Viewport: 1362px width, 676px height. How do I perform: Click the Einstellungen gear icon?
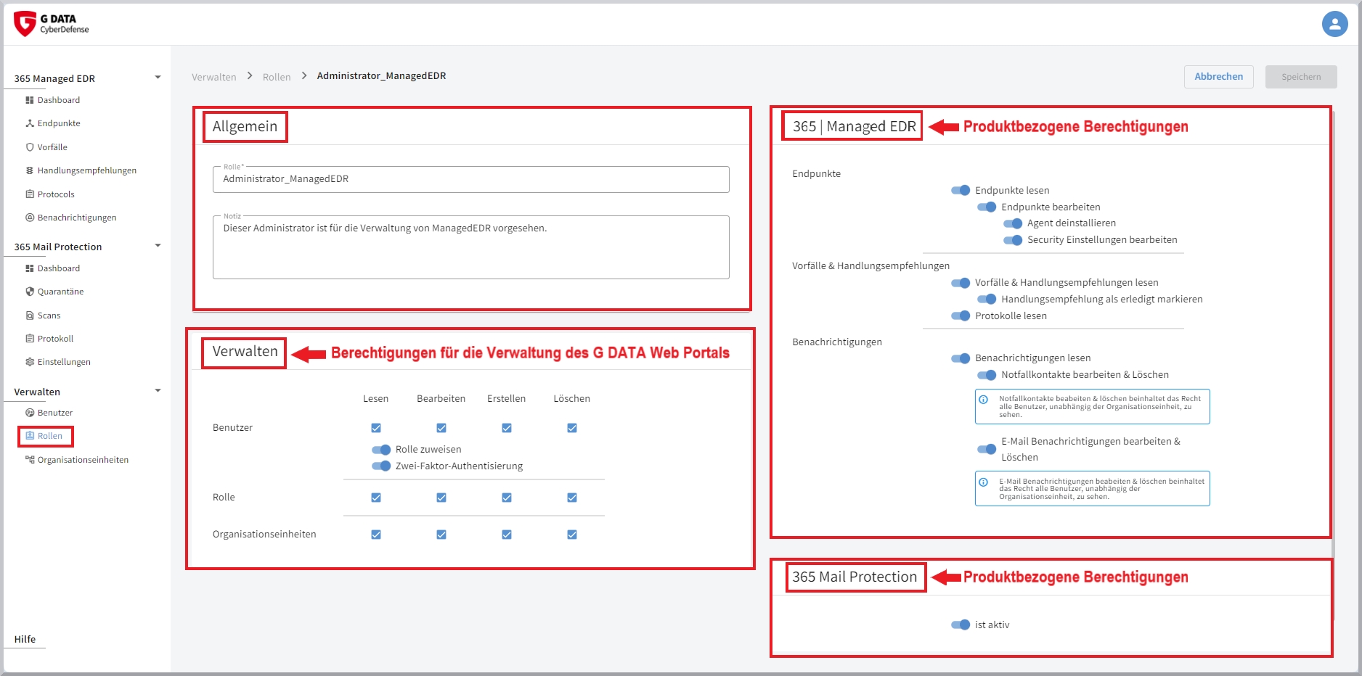pos(30,362)
